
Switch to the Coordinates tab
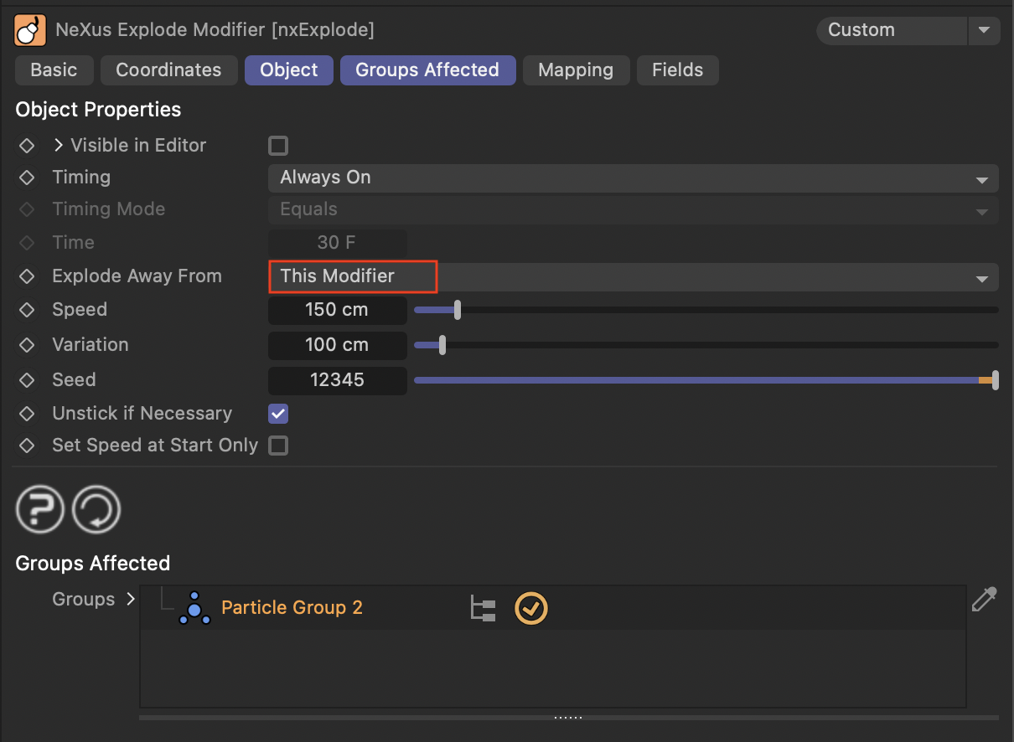click(168, 70)
